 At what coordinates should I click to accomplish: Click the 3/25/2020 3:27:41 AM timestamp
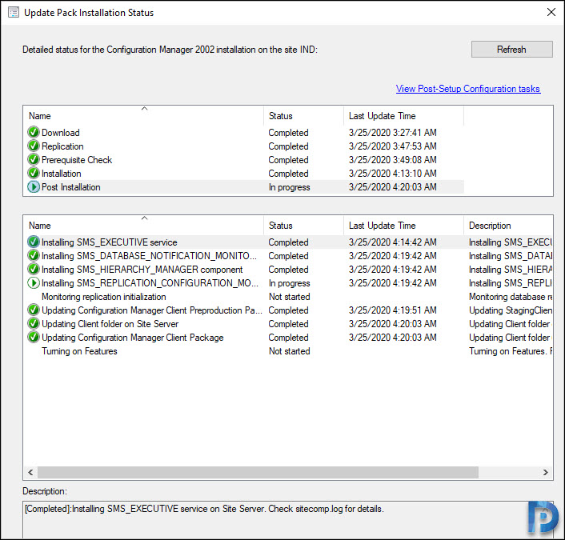(x=392, y=133)
